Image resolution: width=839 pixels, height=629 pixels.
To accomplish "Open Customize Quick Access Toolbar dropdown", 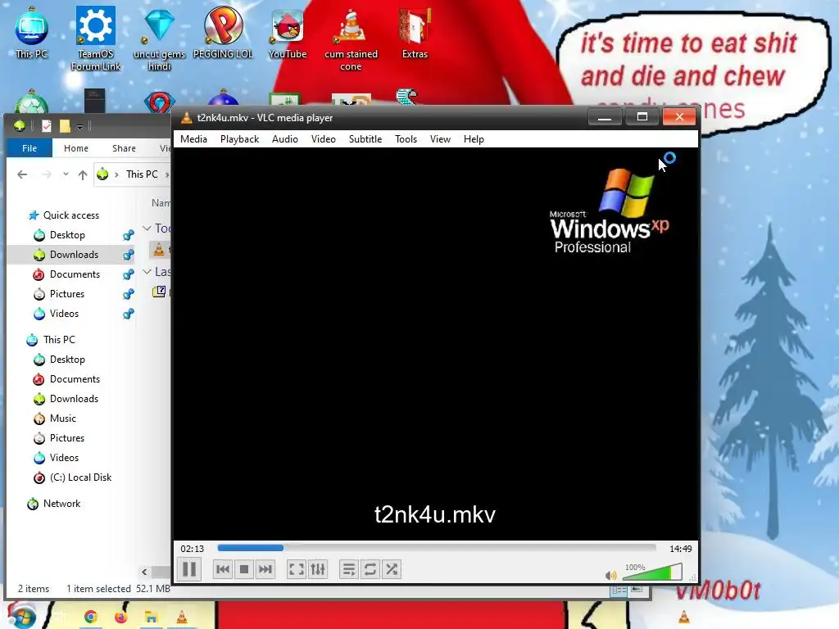I will [x=79, y=126].
